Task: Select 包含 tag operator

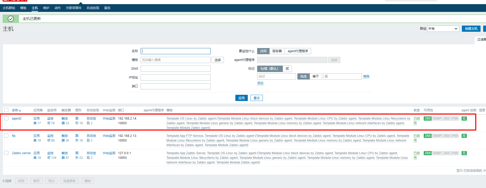Action: click(304, 76)
